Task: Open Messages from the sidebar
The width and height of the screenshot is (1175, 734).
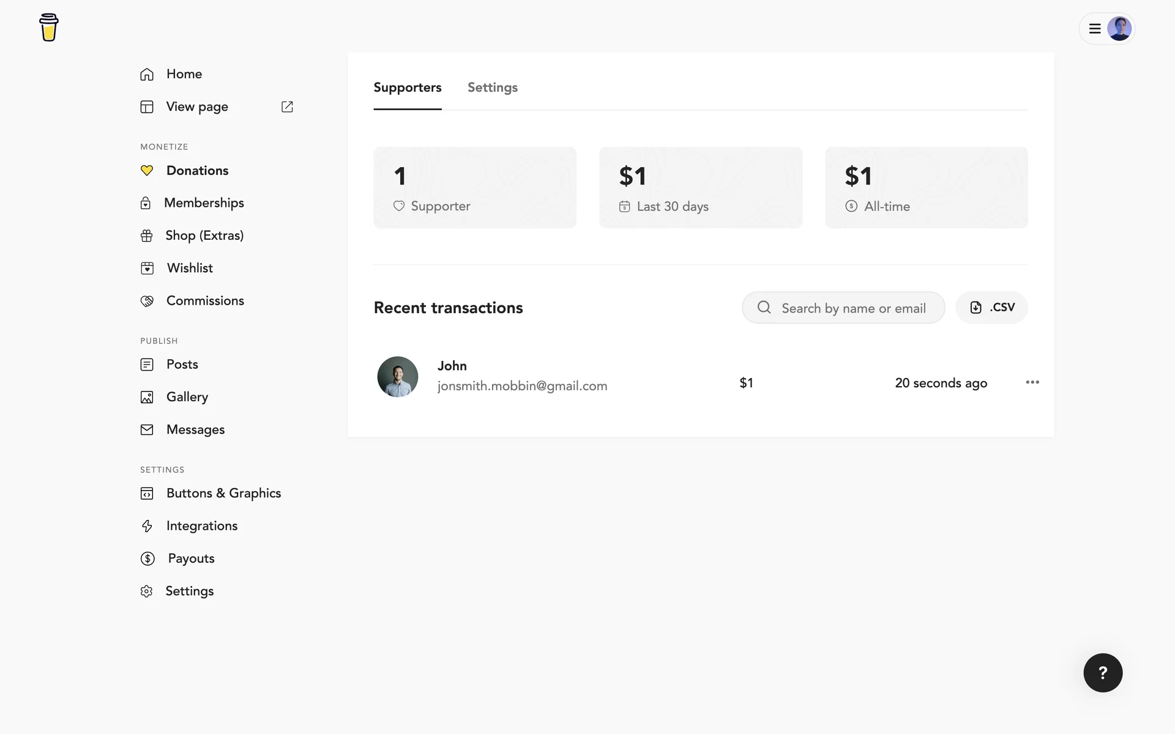Action: click(195, 429)
